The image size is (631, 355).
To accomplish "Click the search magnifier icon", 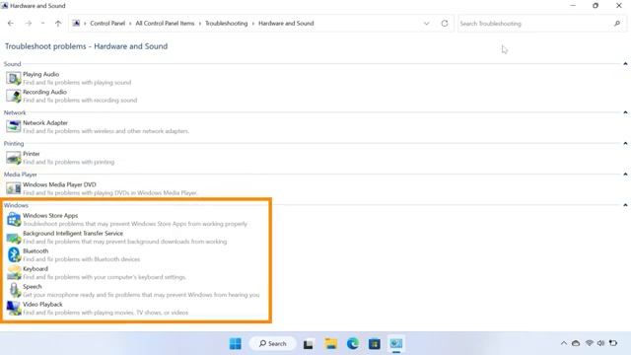I will pos(617,24).
